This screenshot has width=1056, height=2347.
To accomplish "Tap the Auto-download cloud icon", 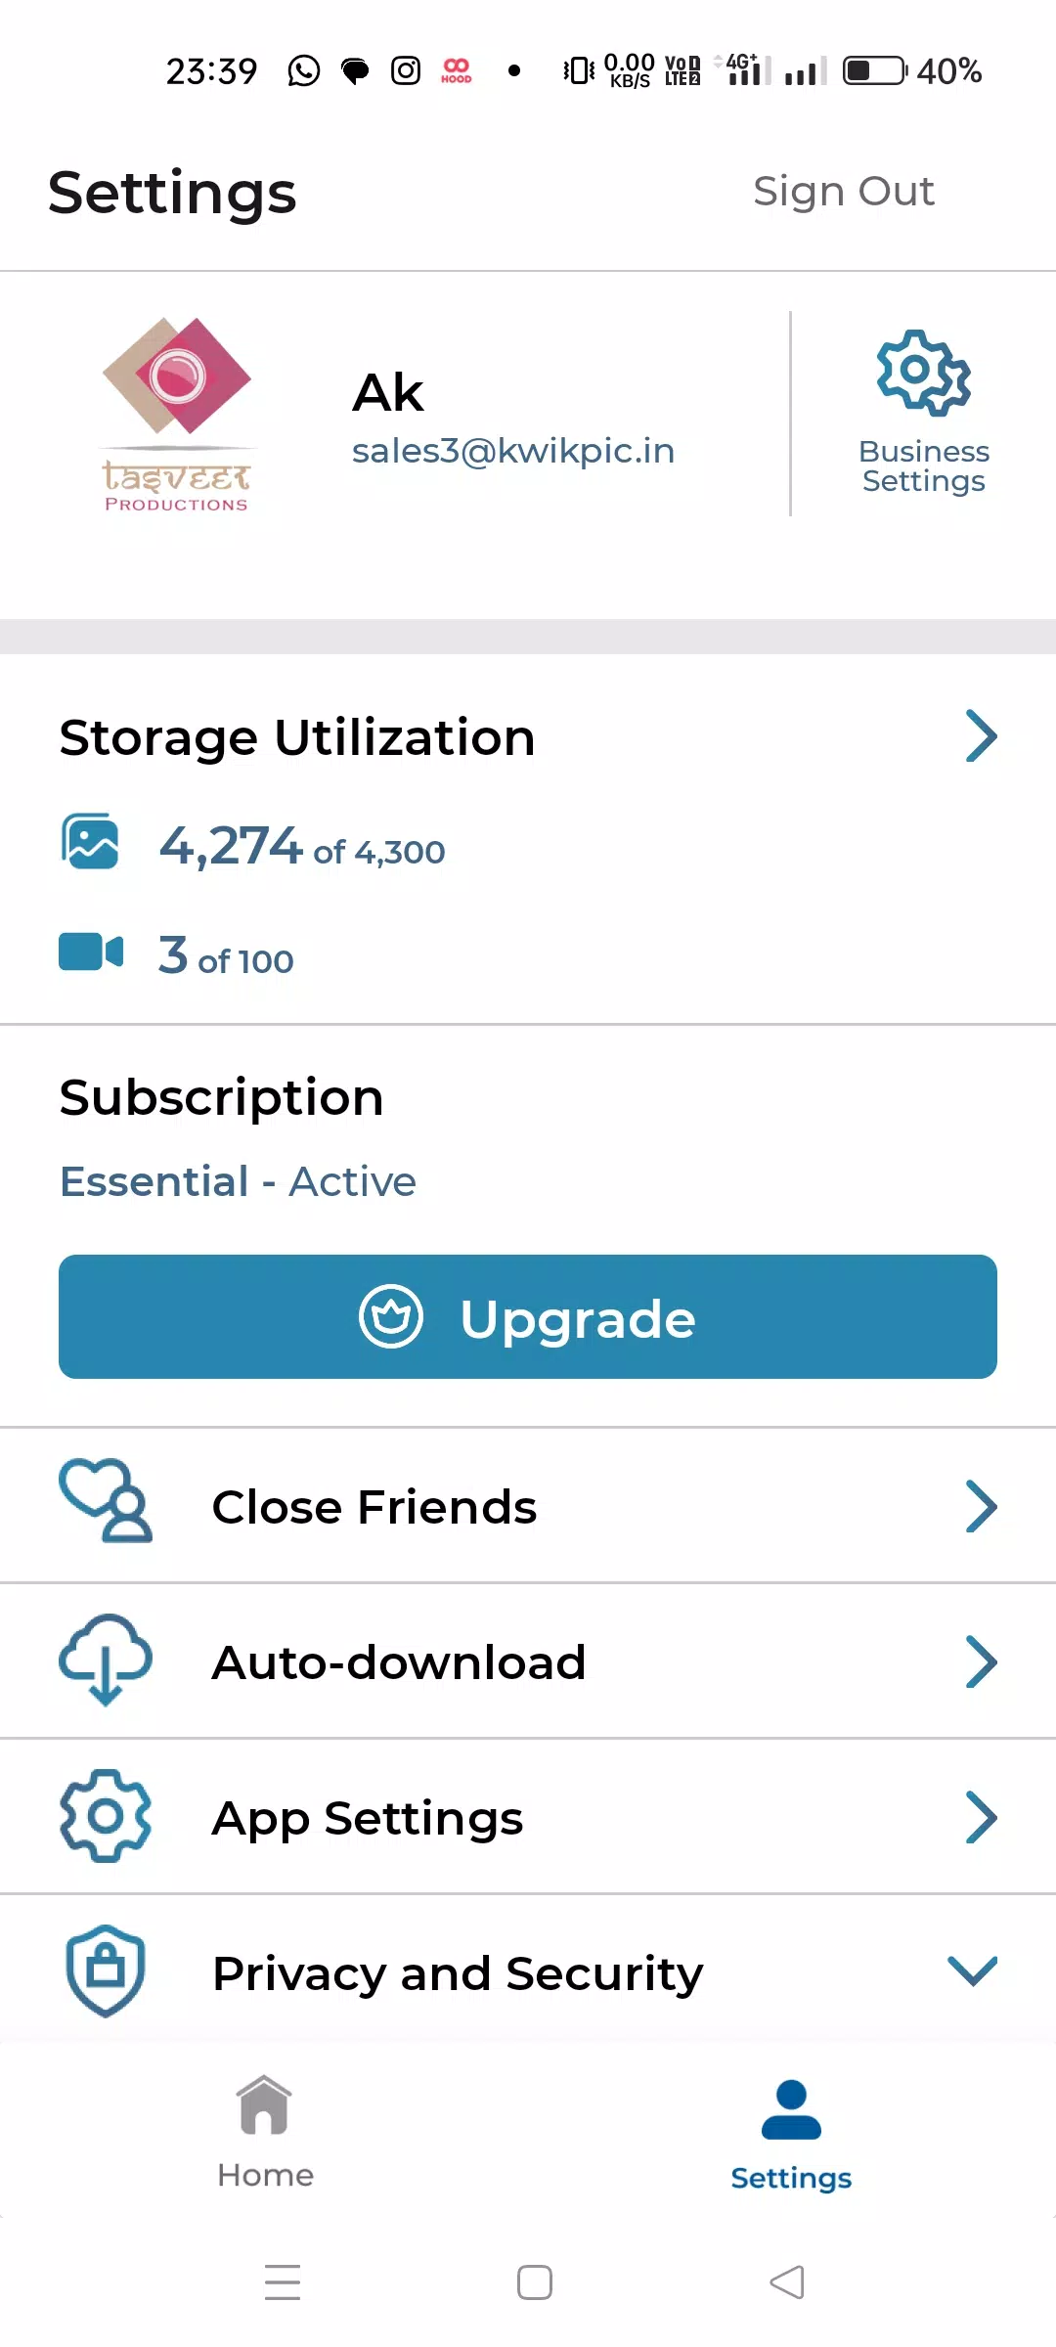I will pos(106,1659).
